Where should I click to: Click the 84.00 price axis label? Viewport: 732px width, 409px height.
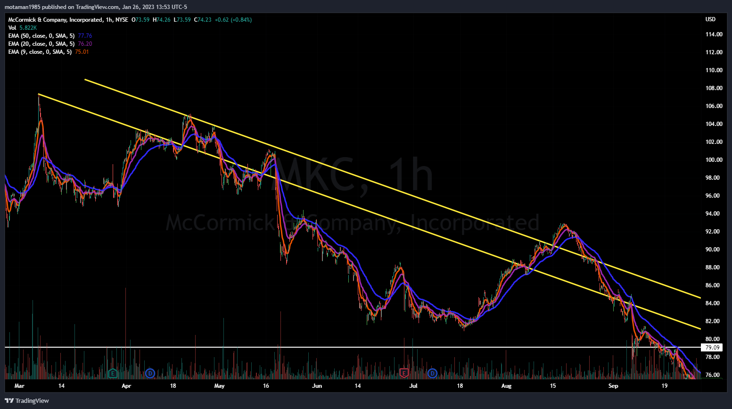pos(712,303)
